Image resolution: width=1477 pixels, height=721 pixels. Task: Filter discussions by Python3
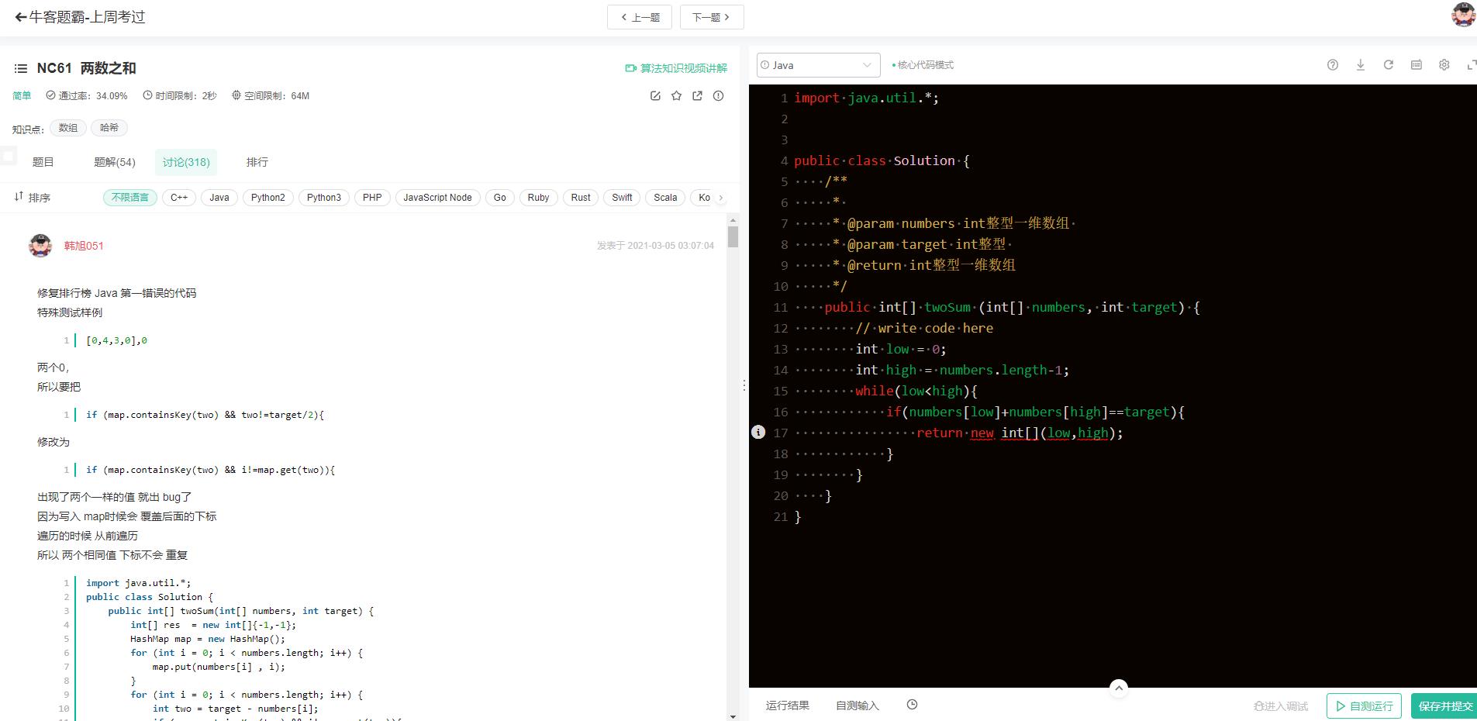pos(324,198)
